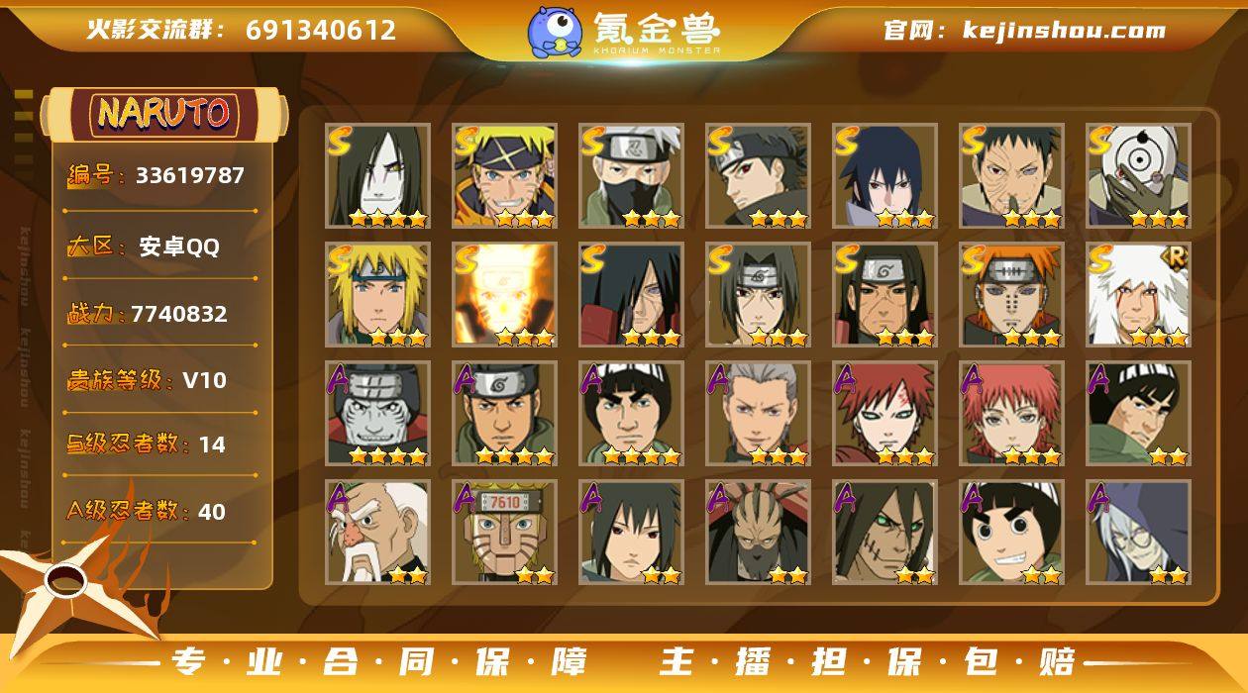Viewport: 1248px width, 693px height.
Task: Click the orange-haired Pain portrait
Action: (1011, 295)
